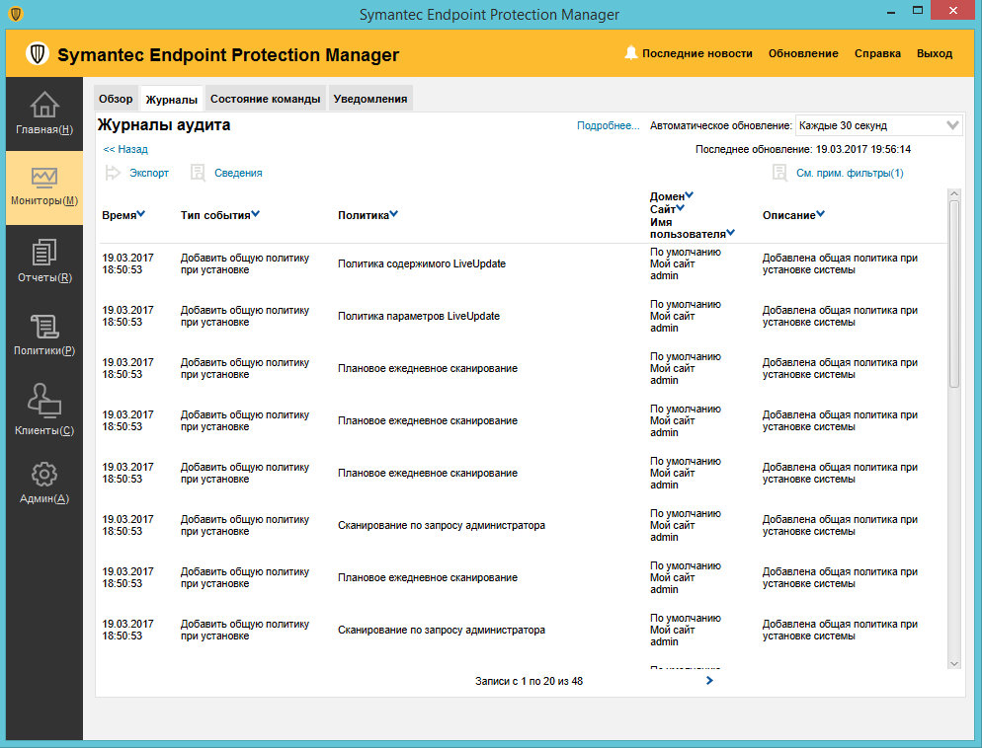The image size is (982, 748).
Task: Click Последнее обновление timestamp text
Action: tap(803, 149)
